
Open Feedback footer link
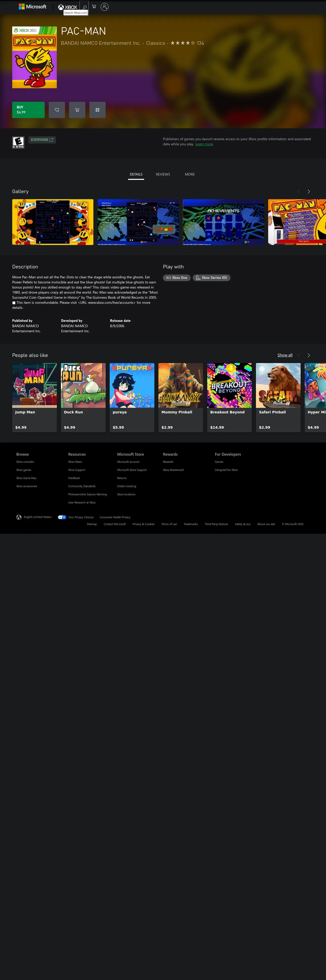tap(74, 478)
